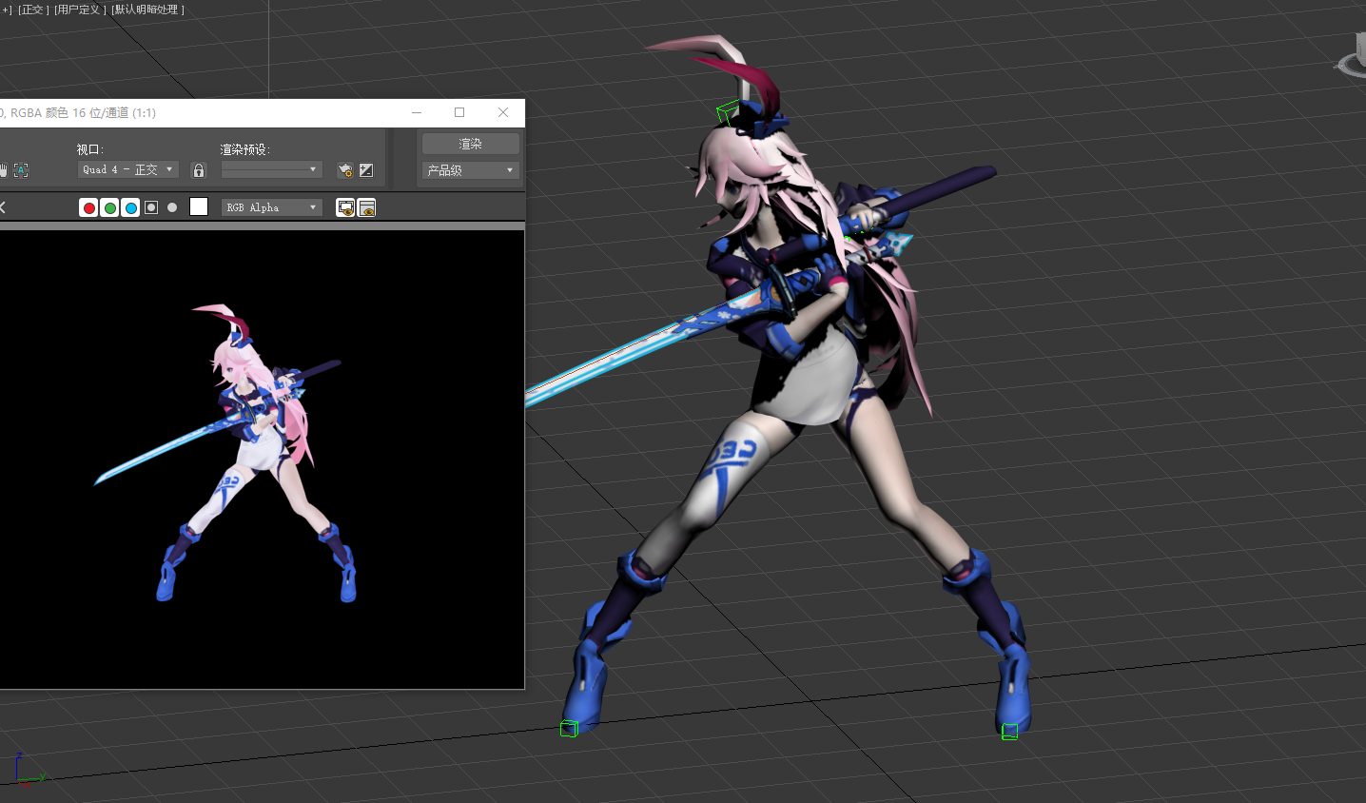
Task: Enable the alpha channel display
Action: click(x=151, y=207)
